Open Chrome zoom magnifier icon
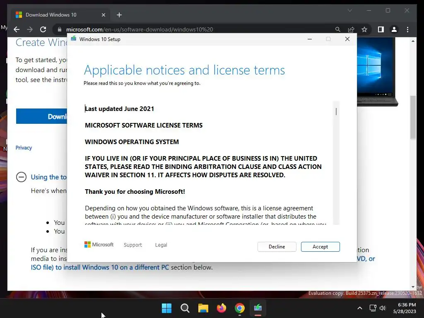 (338, 29)
